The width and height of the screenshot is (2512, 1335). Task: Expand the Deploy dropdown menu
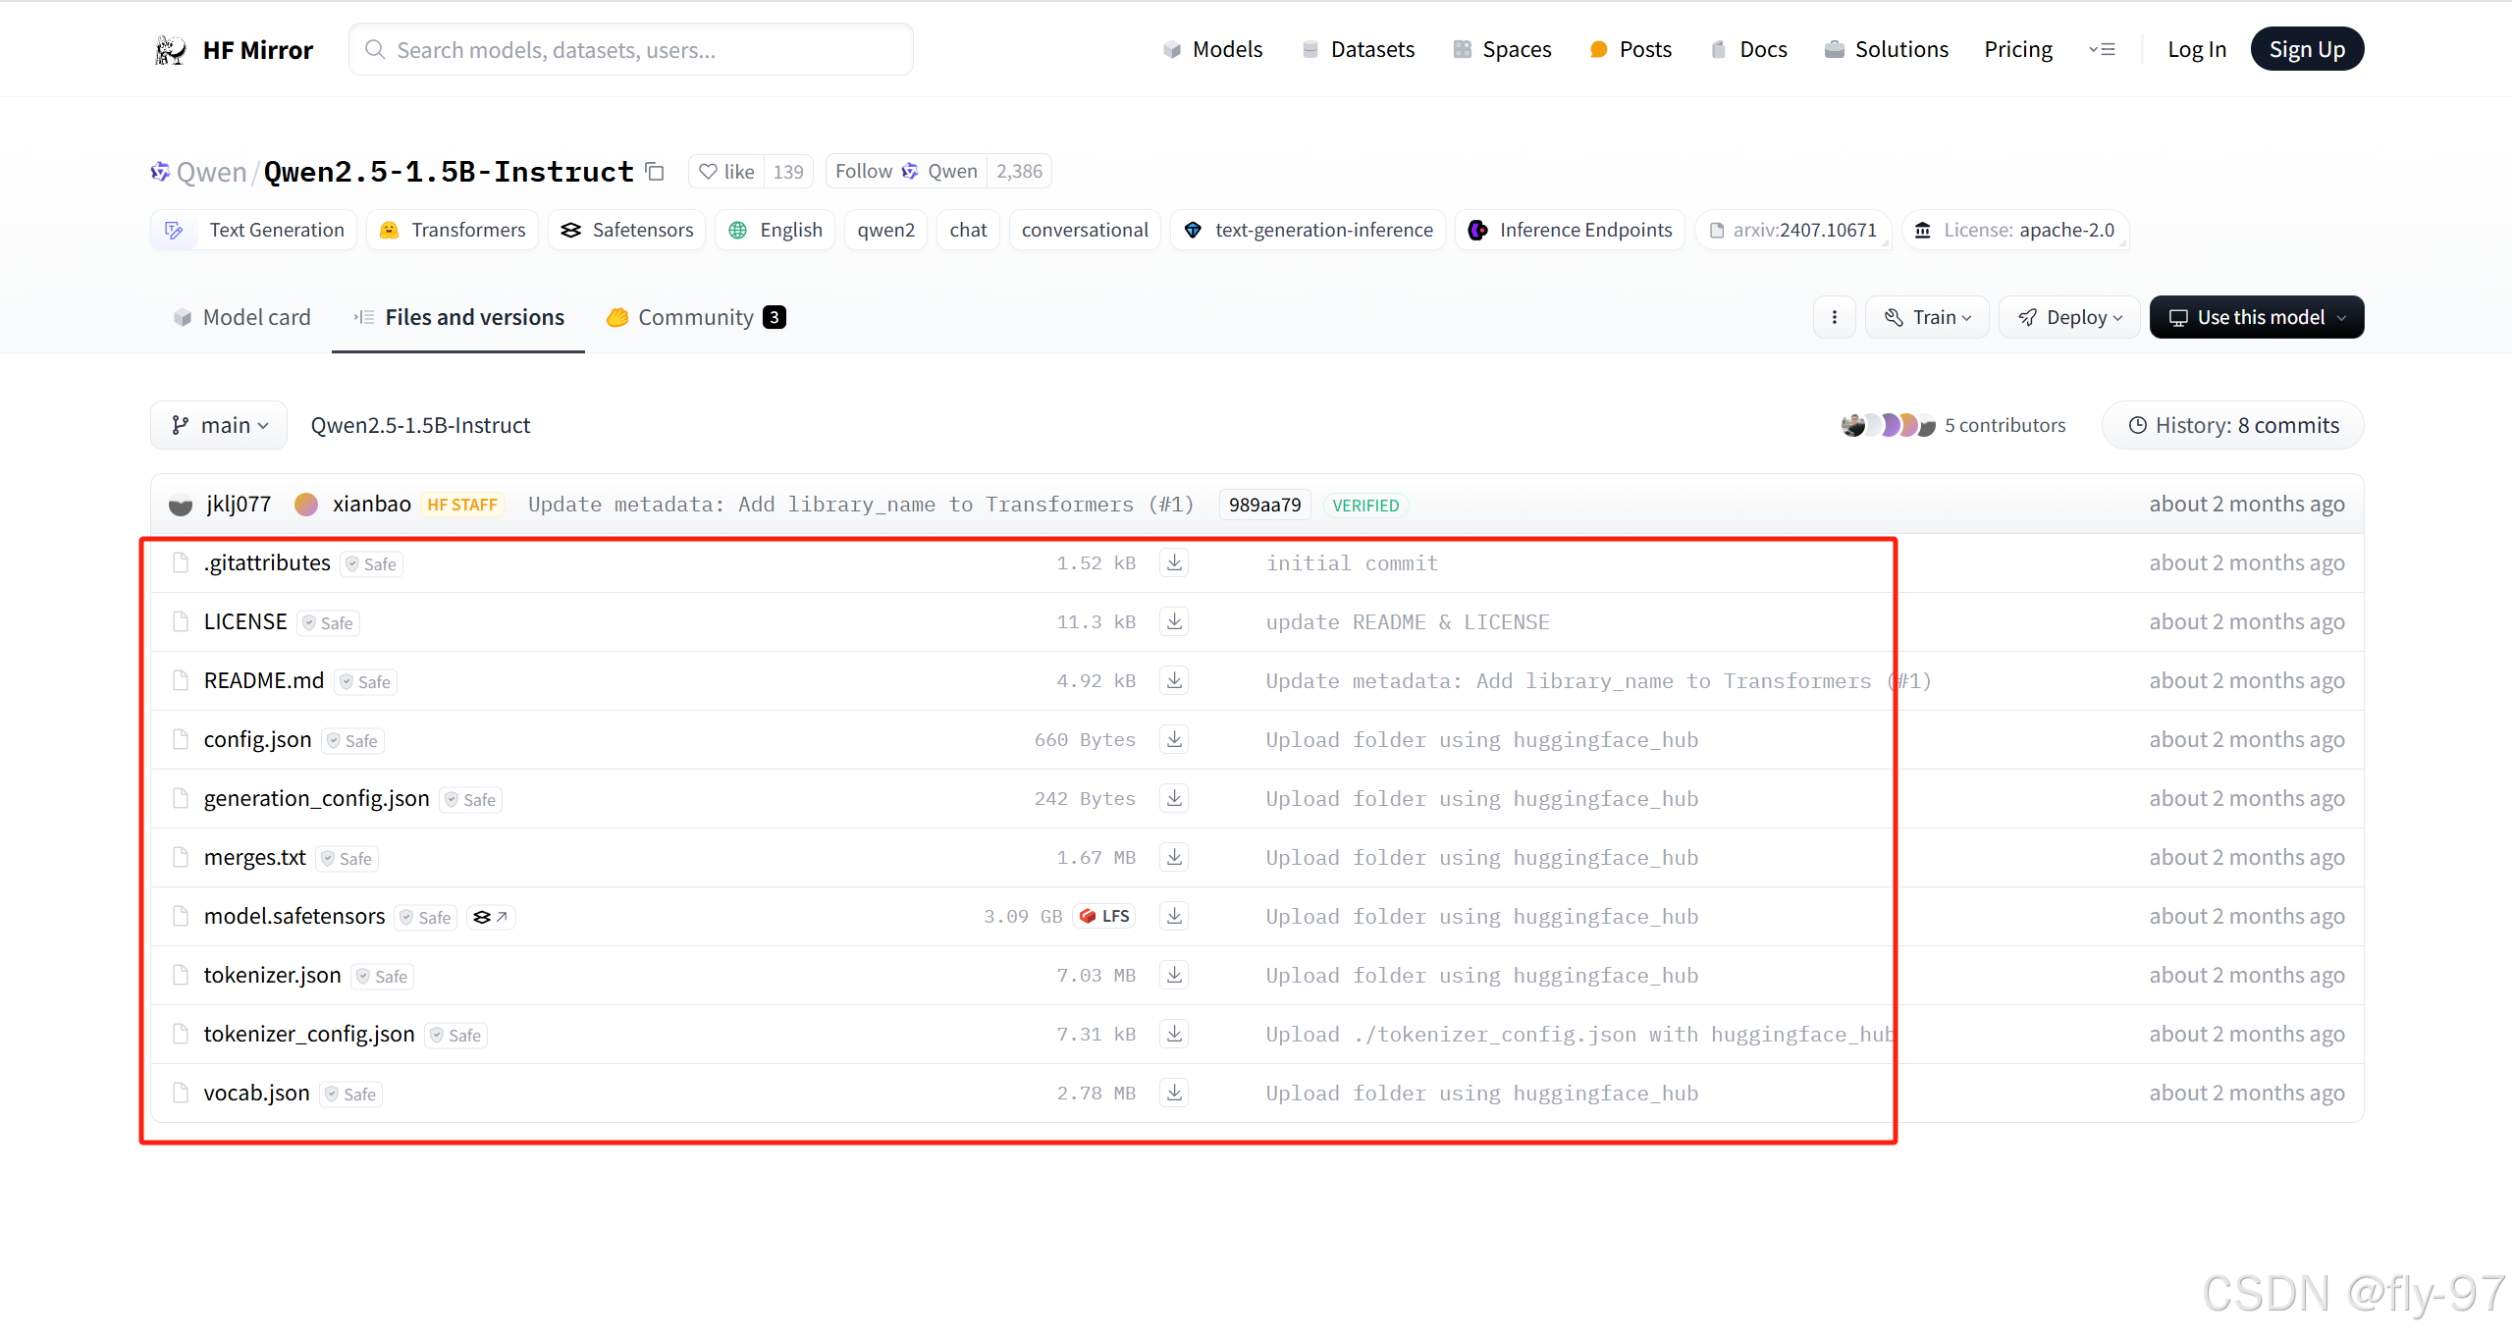2069,317
